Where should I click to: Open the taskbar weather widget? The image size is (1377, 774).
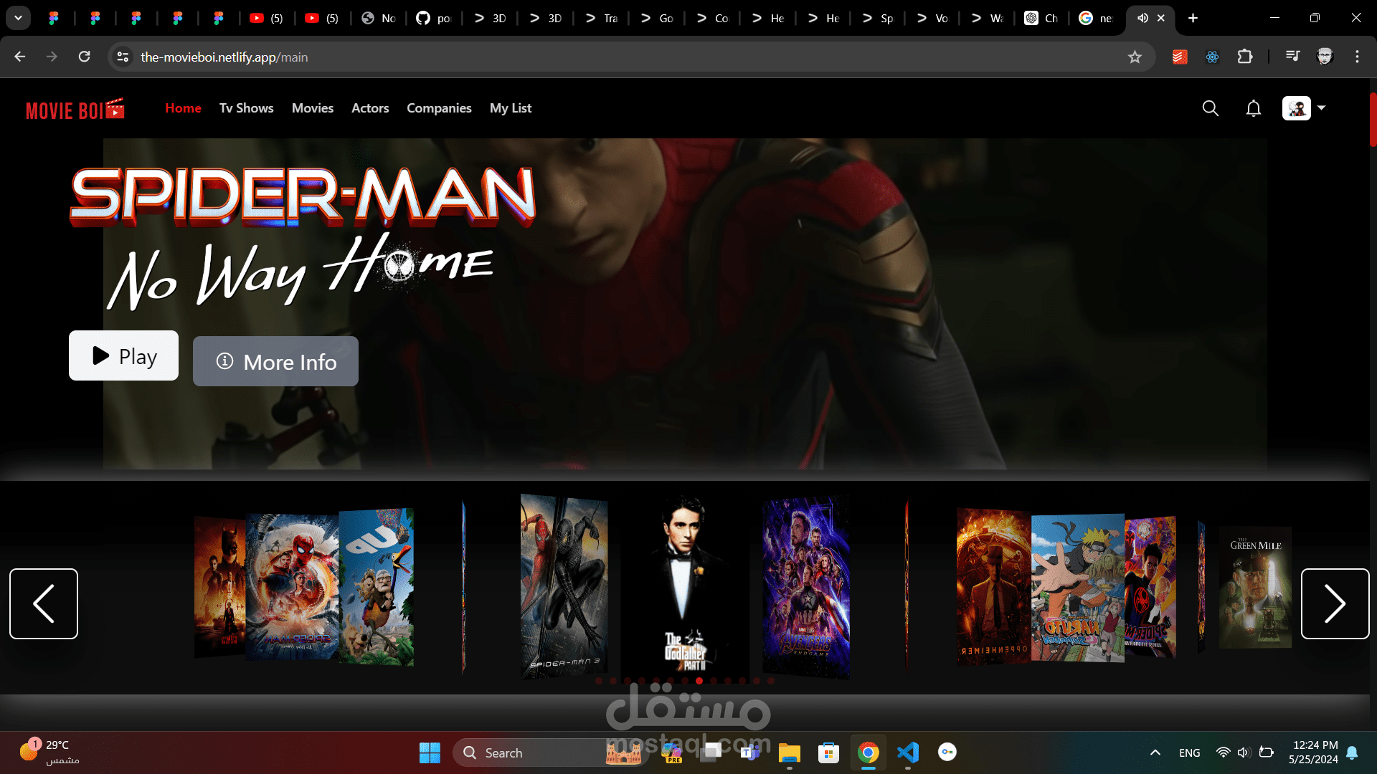[x=50, y=752]
